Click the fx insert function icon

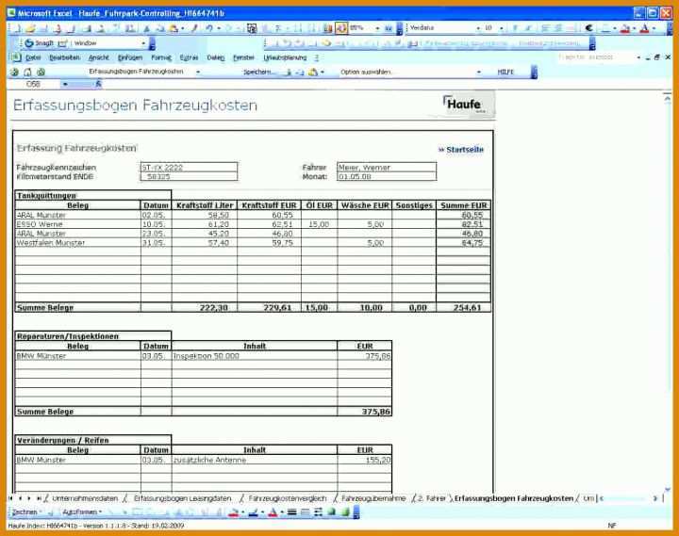click(98, 84)
